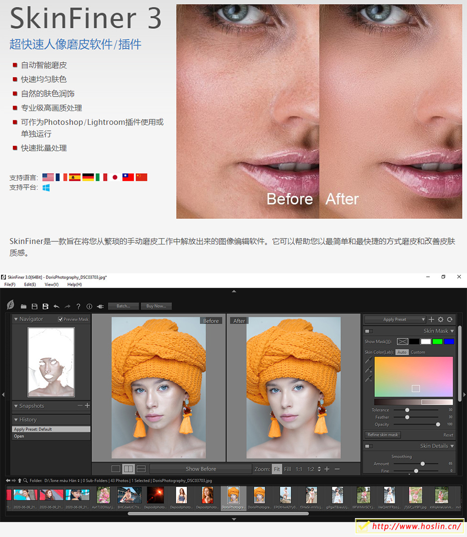This screenshot has width=467, height=537.
Task: Collapse the Navigator panel
Action: tap(16, 319)
